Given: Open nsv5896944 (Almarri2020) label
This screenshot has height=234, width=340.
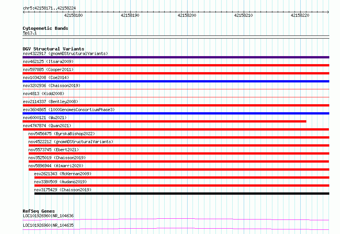Looking at the screenshot, I should pyautogui.click(x=56, y=166).
